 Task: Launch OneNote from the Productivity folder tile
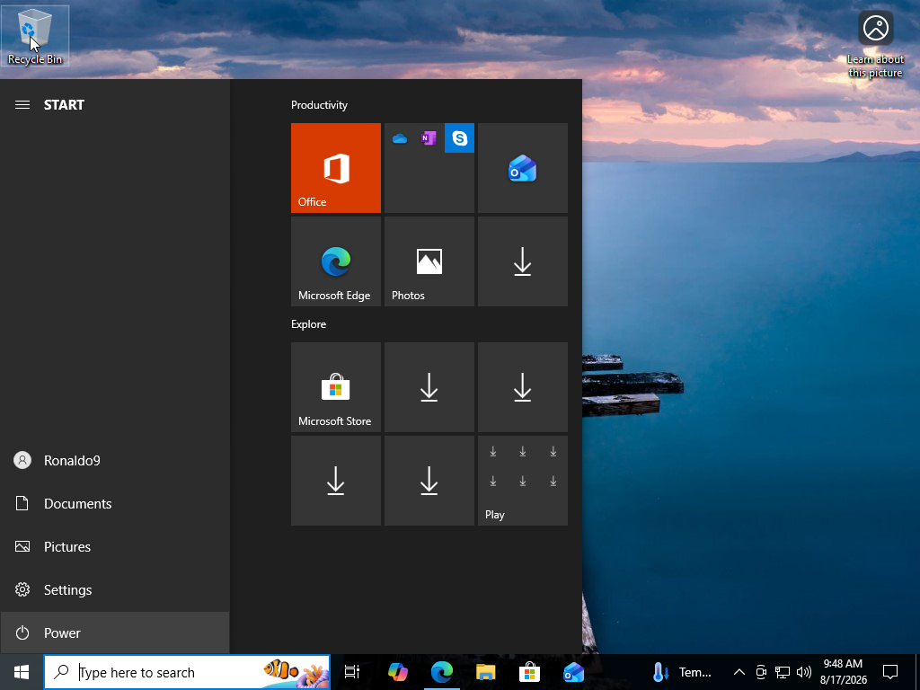tap(429, 138)
